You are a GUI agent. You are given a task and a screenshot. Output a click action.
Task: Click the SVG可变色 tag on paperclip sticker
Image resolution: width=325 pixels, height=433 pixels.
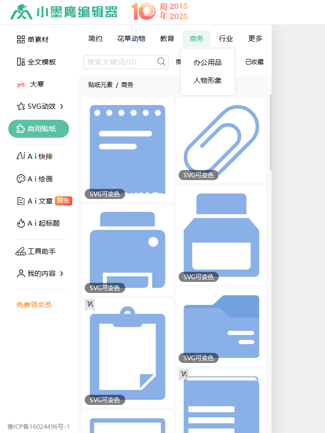pyautogui.click(x=198, y=175)
